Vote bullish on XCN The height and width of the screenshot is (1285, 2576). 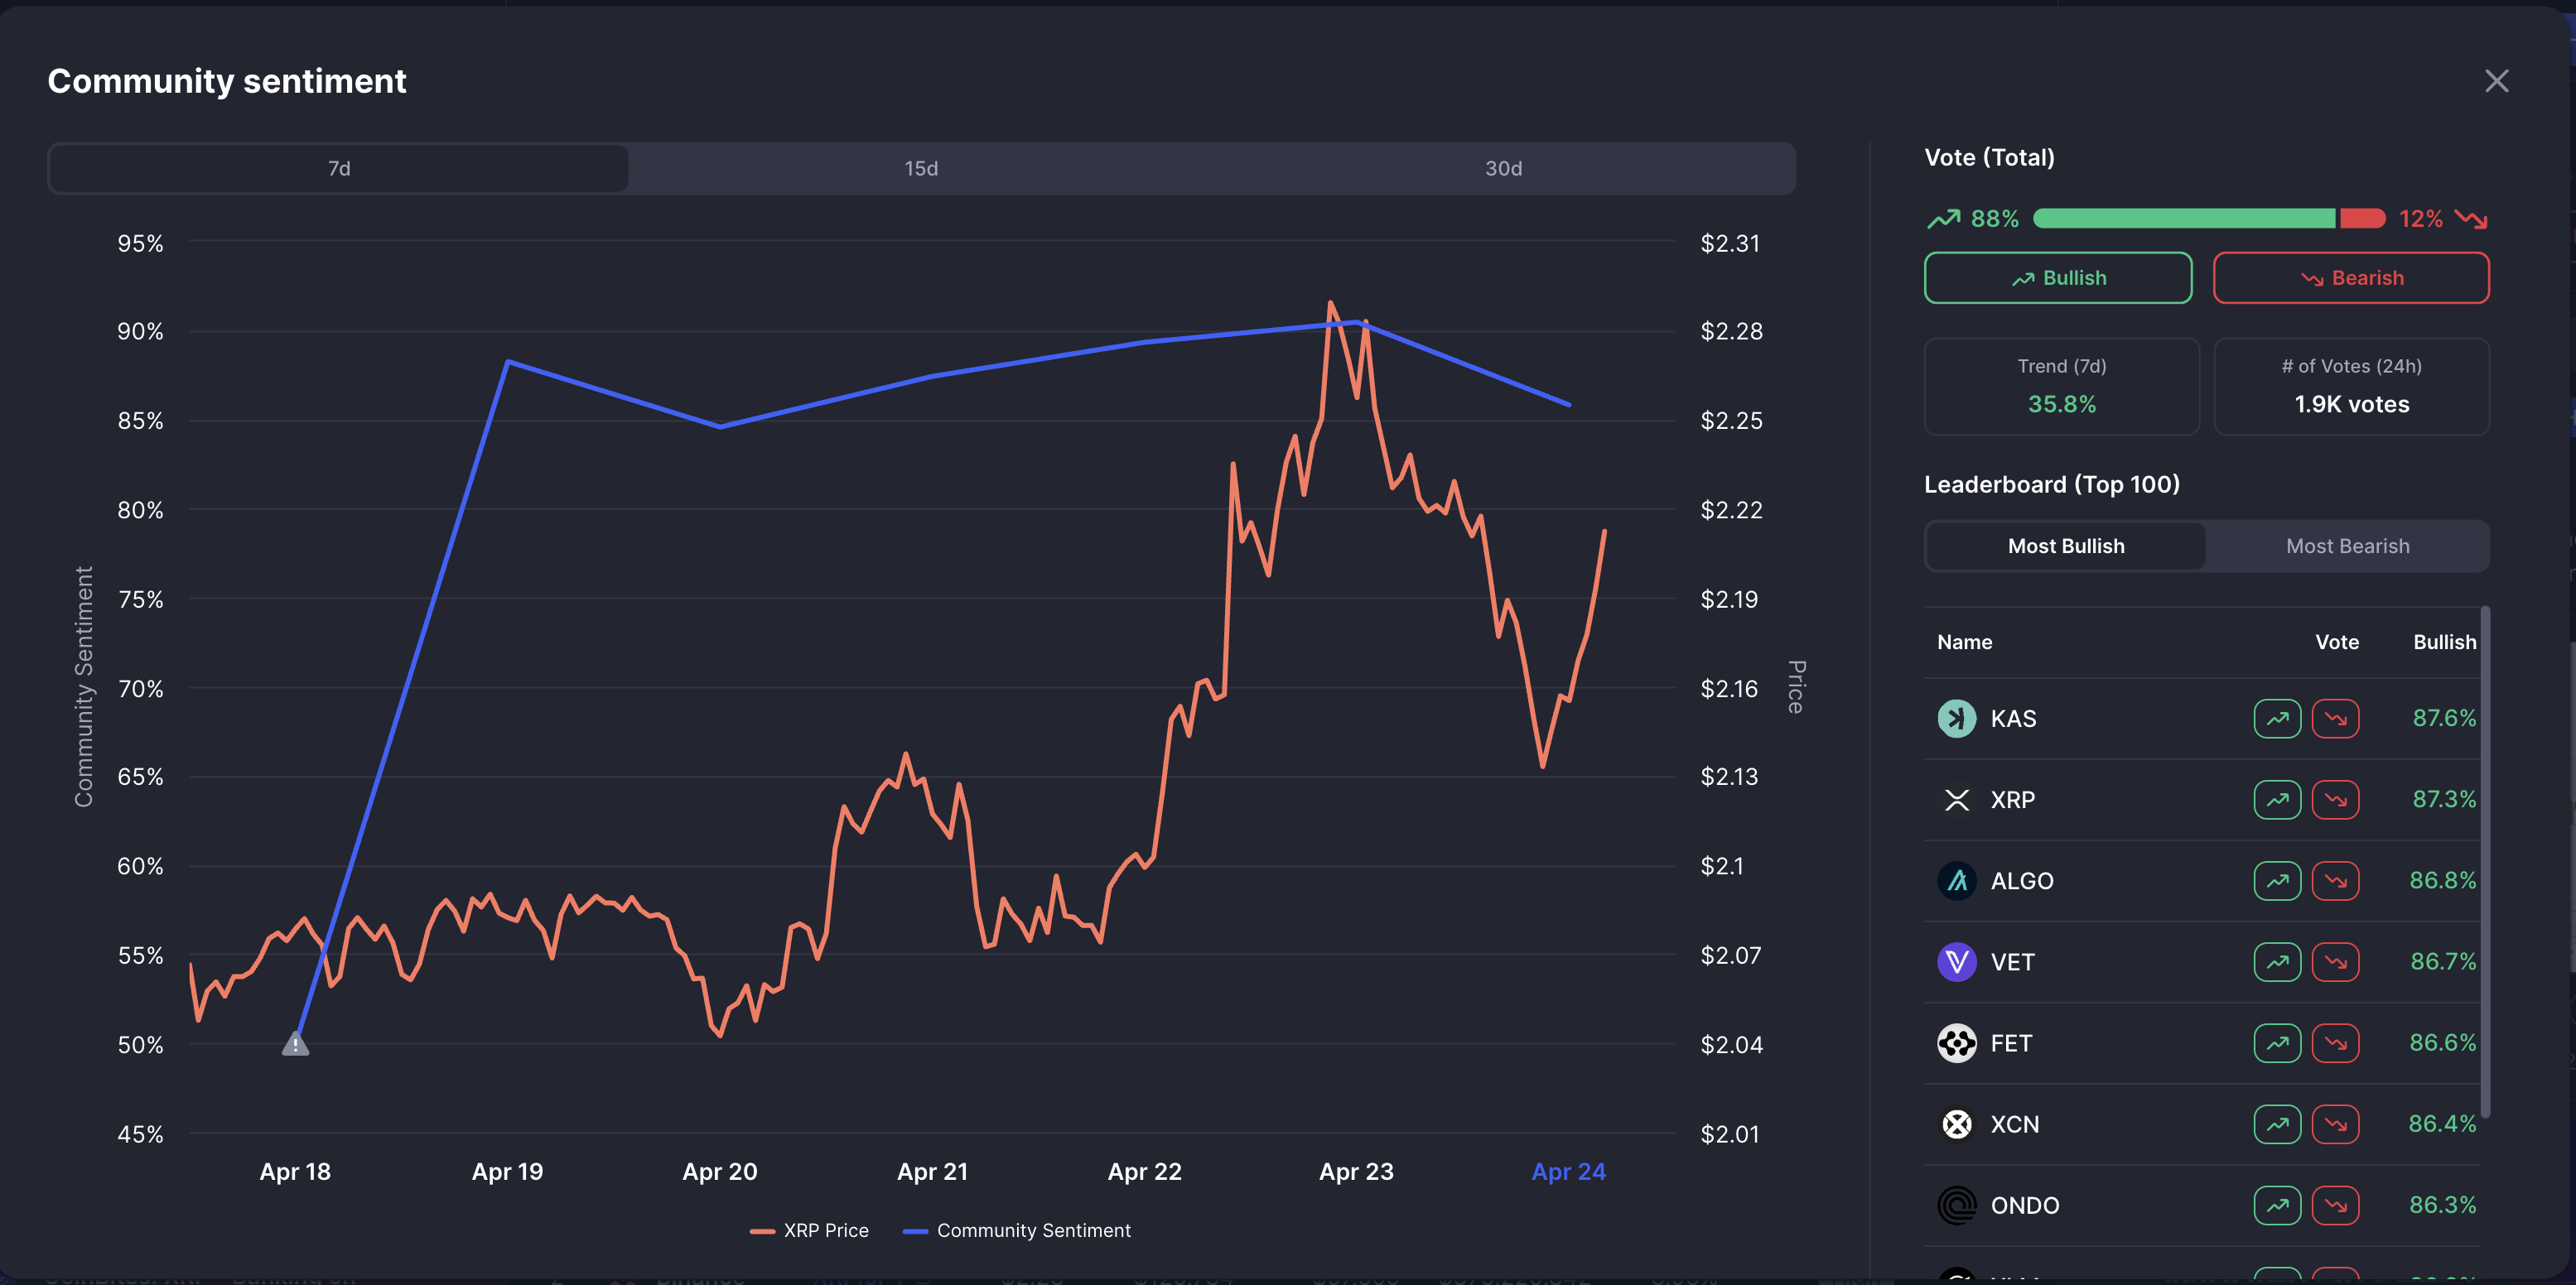coord(2277,1124)
